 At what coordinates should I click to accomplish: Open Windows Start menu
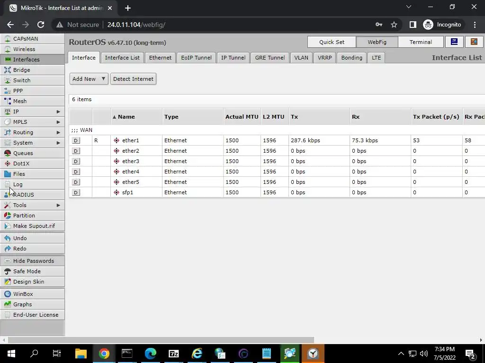11,354
